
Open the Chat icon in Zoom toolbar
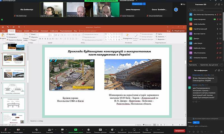tap(62, 130)
